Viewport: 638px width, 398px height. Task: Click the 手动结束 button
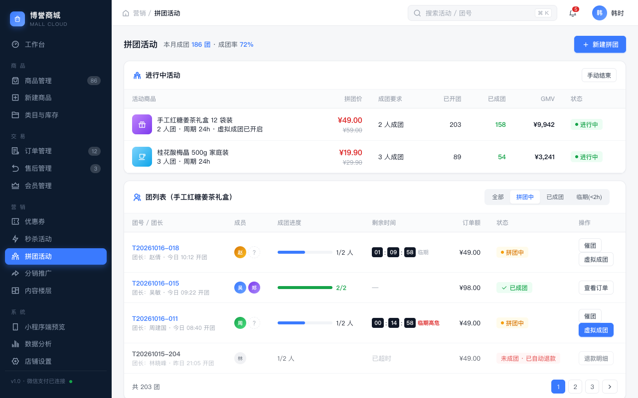[599, 75]
